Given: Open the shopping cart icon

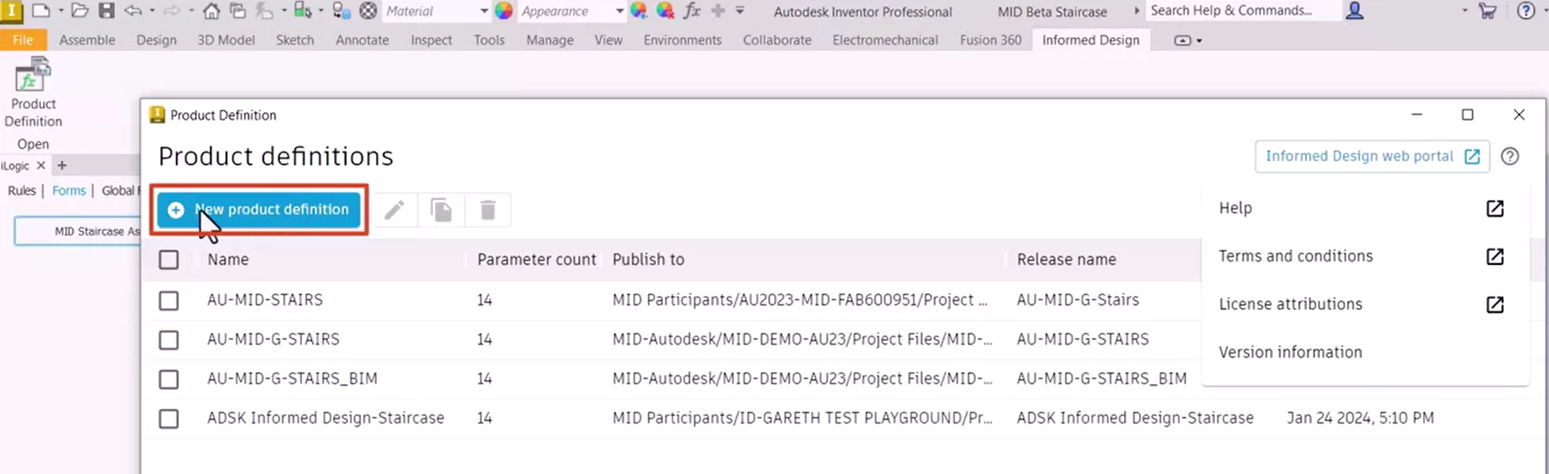Looking at the screenshot, I should click(x=1488, y=10).
